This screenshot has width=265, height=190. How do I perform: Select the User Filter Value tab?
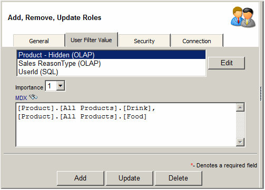tap(91, 40)
